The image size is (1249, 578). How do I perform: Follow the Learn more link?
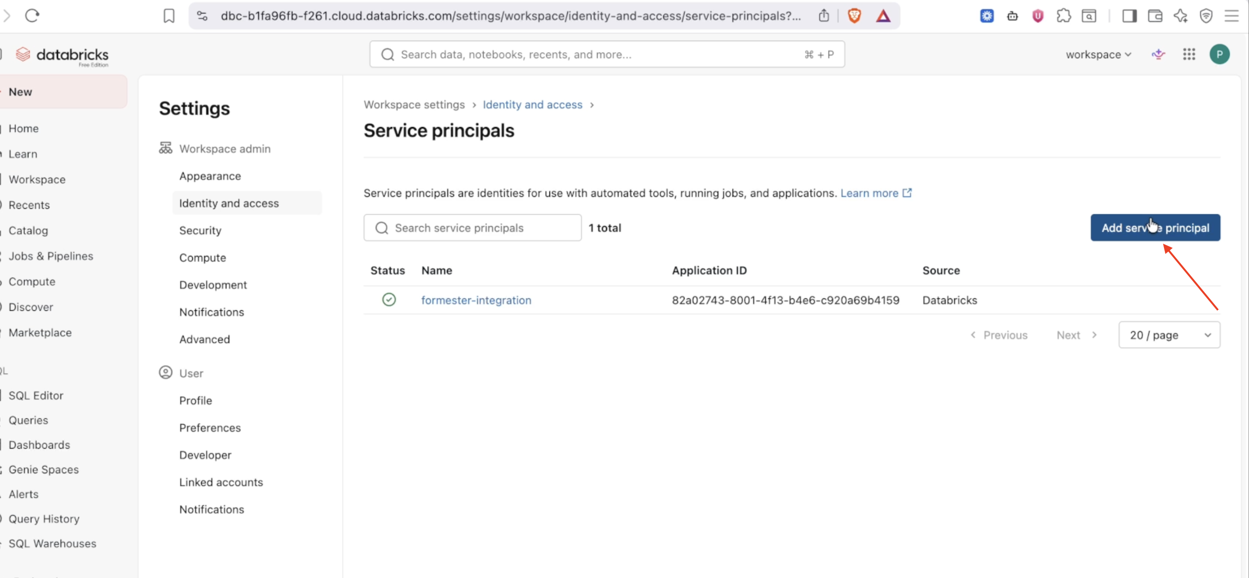click(869, 193)
